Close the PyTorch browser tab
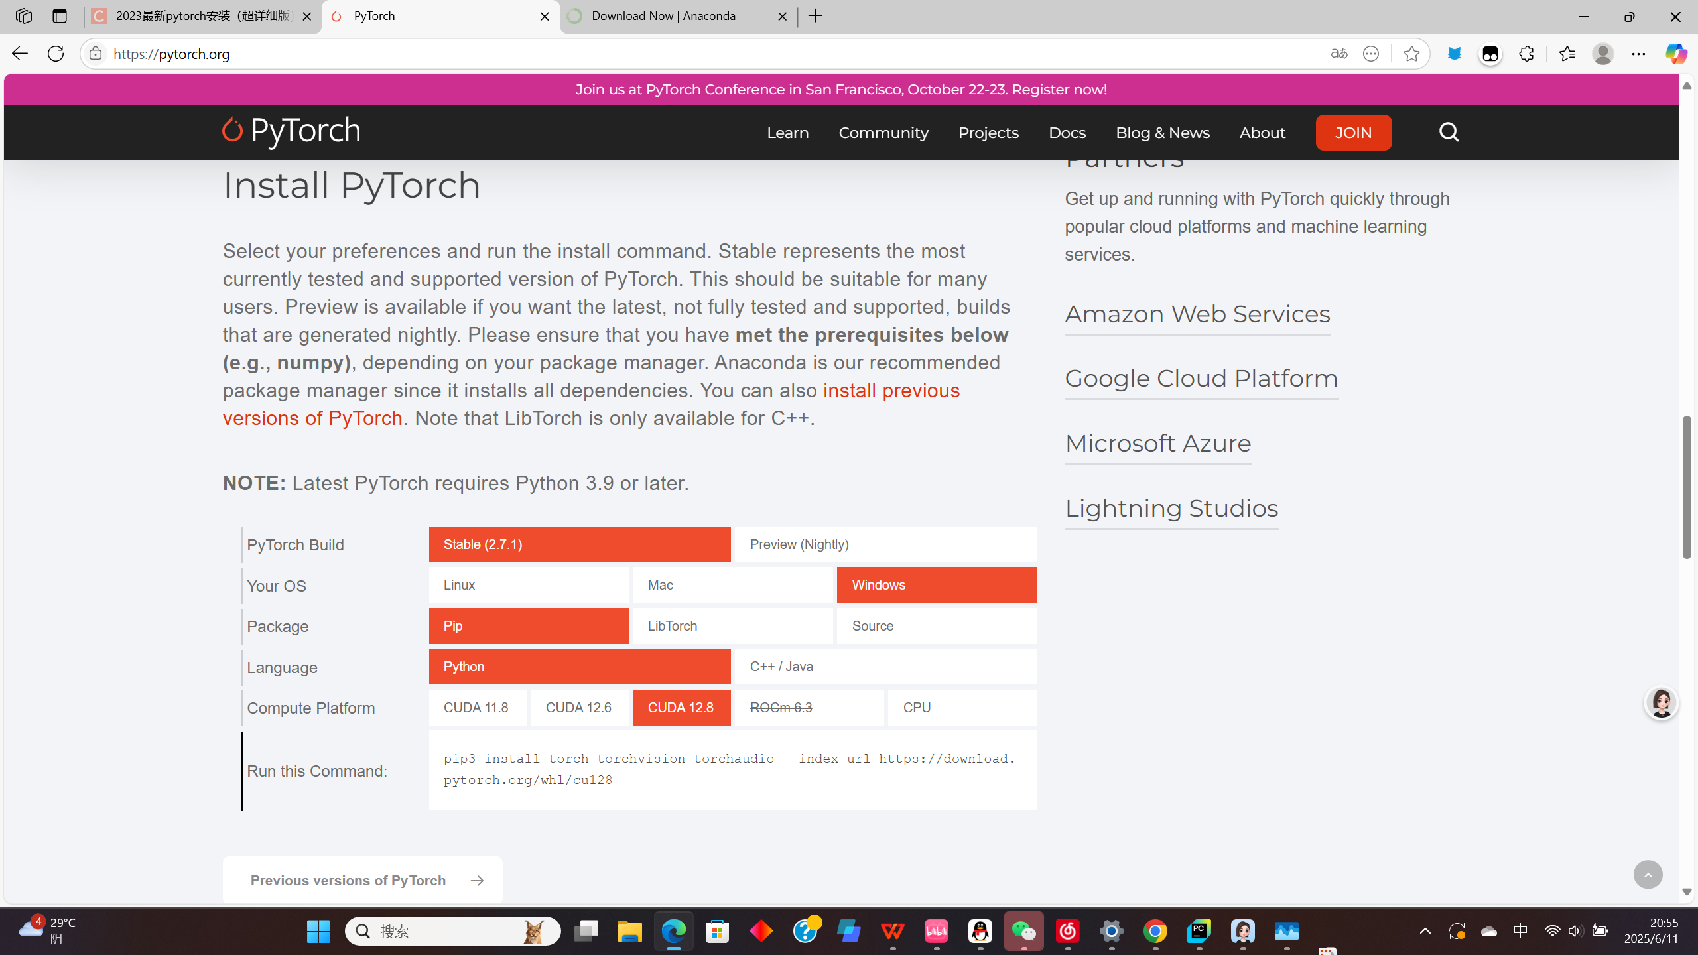 pyautogui.click(x=545, y=16)
